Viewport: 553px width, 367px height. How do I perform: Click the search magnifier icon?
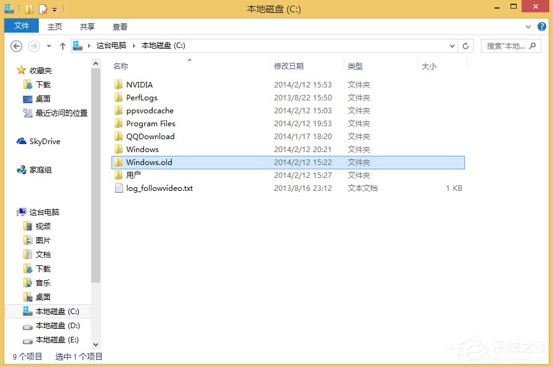[532, 46]
